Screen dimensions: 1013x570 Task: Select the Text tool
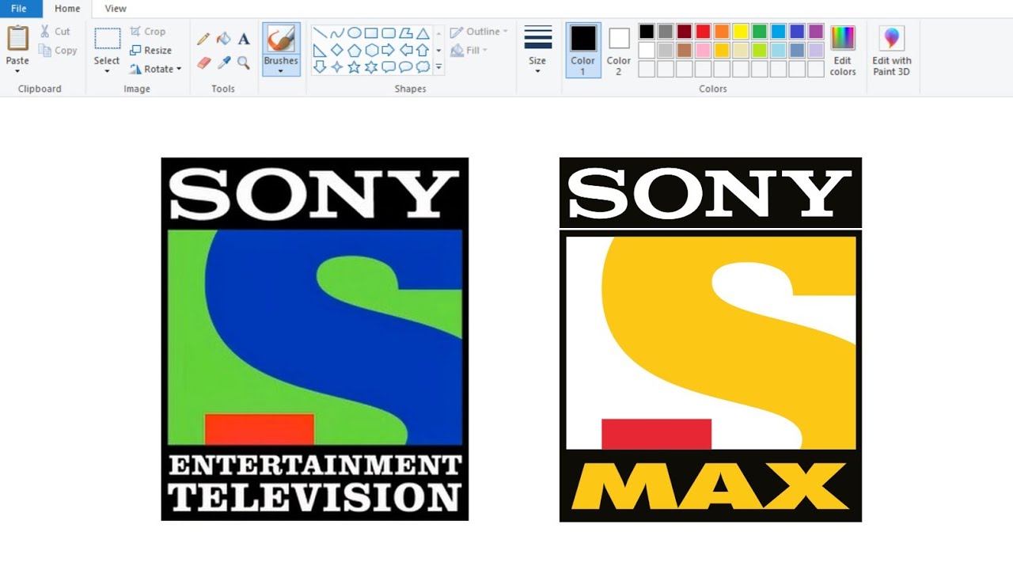coord(244,39)
